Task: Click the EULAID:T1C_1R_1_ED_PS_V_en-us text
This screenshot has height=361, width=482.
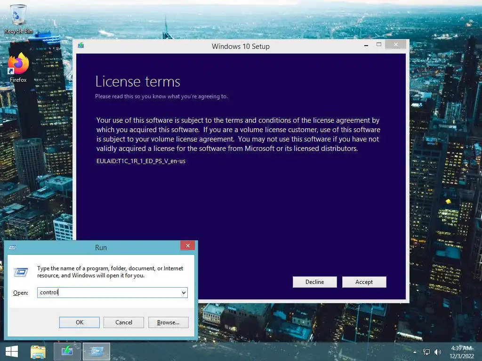Action: point(141,161)
